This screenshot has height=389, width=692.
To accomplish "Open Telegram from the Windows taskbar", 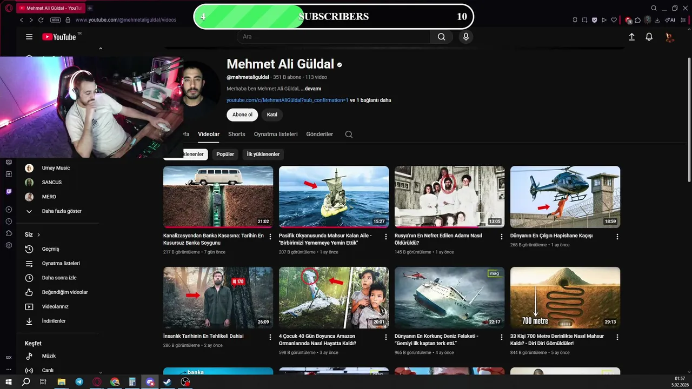I will [x=79, y=381].
